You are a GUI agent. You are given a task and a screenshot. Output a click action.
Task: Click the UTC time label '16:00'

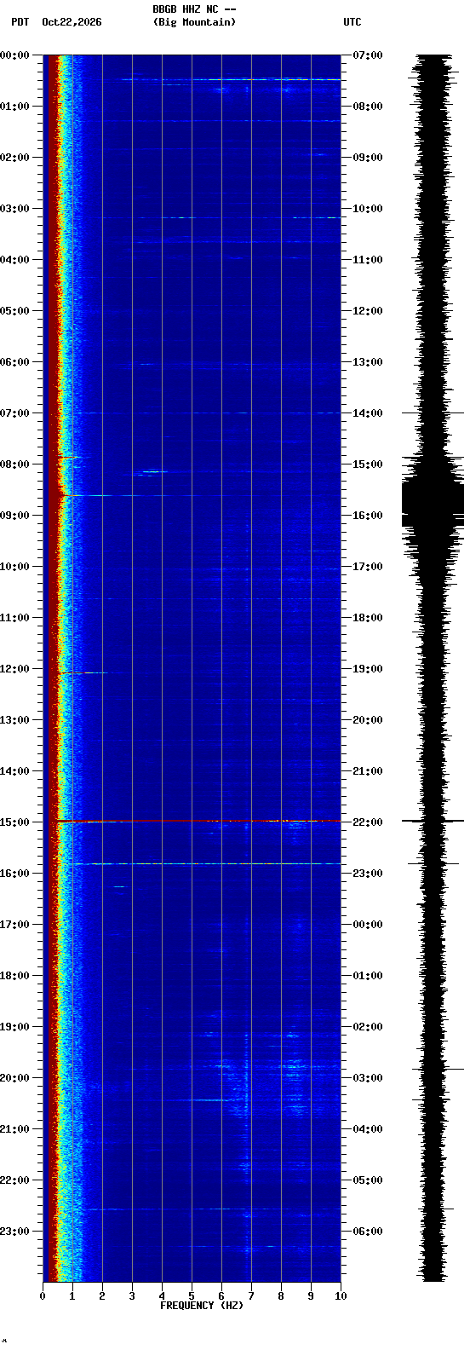point(368,516)
